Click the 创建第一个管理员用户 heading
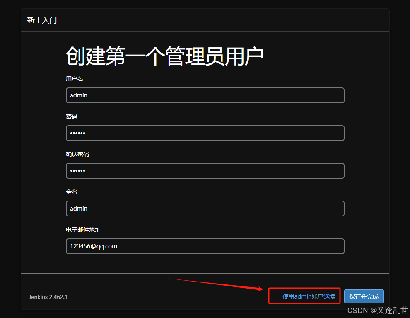This screenshot has width=410, height=318. pyautogui.click(x=164, y=56)
